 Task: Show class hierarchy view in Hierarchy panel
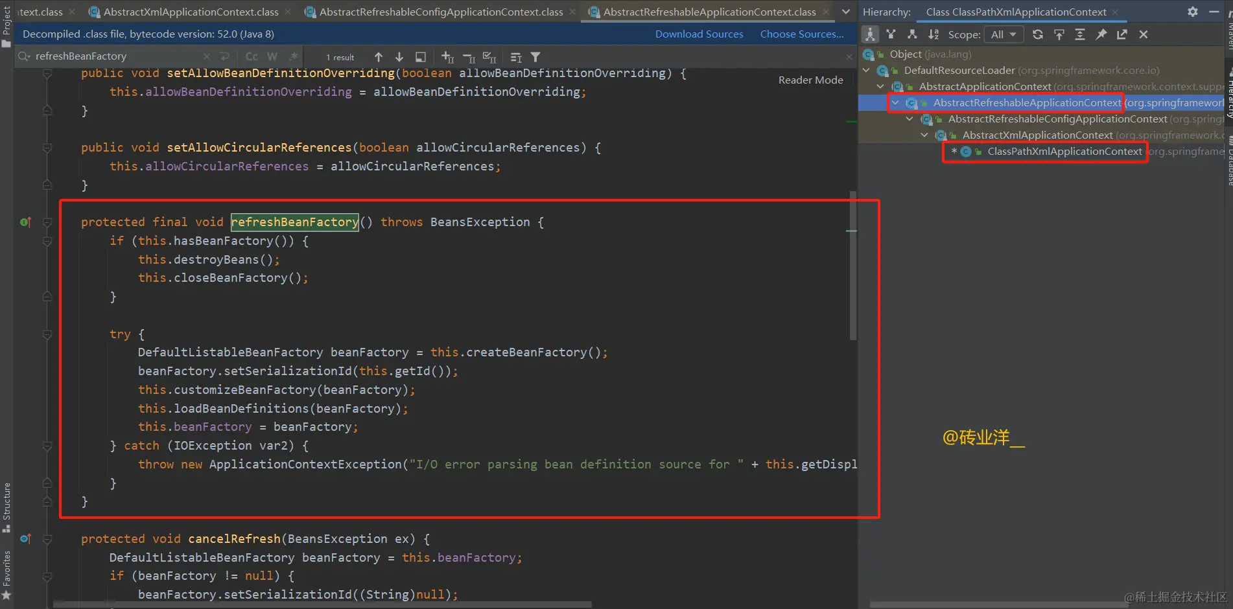point(870,34)
